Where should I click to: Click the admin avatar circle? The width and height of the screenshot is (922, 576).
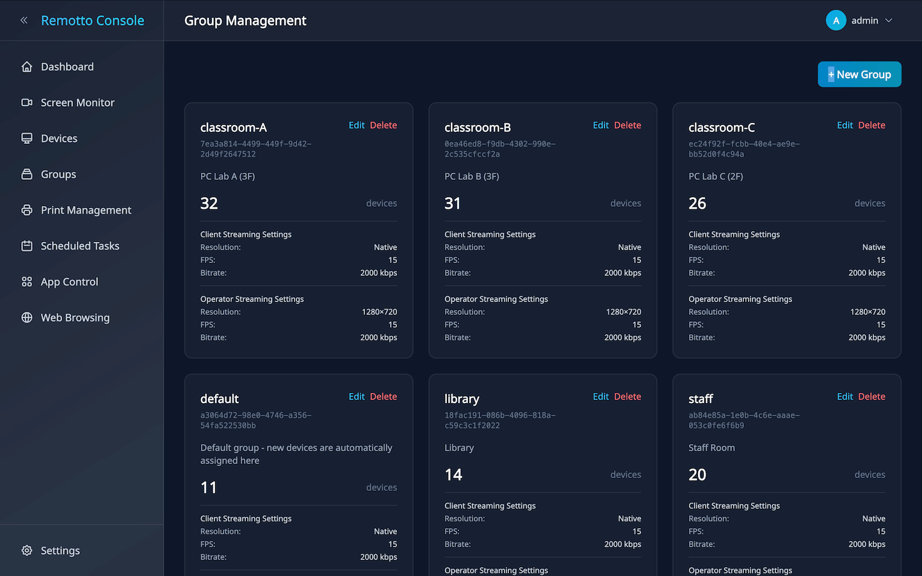tap(836, 20)
